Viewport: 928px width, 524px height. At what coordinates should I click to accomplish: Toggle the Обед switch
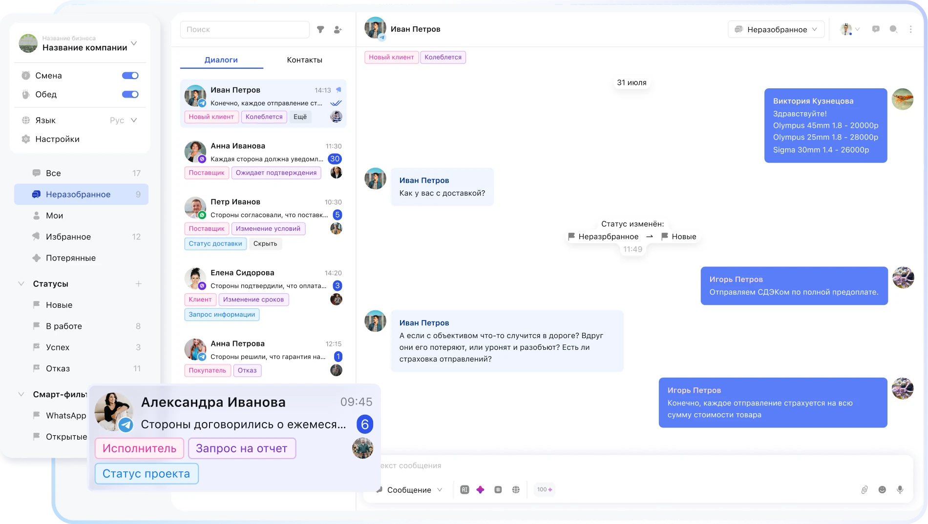(x=130, y=94)
